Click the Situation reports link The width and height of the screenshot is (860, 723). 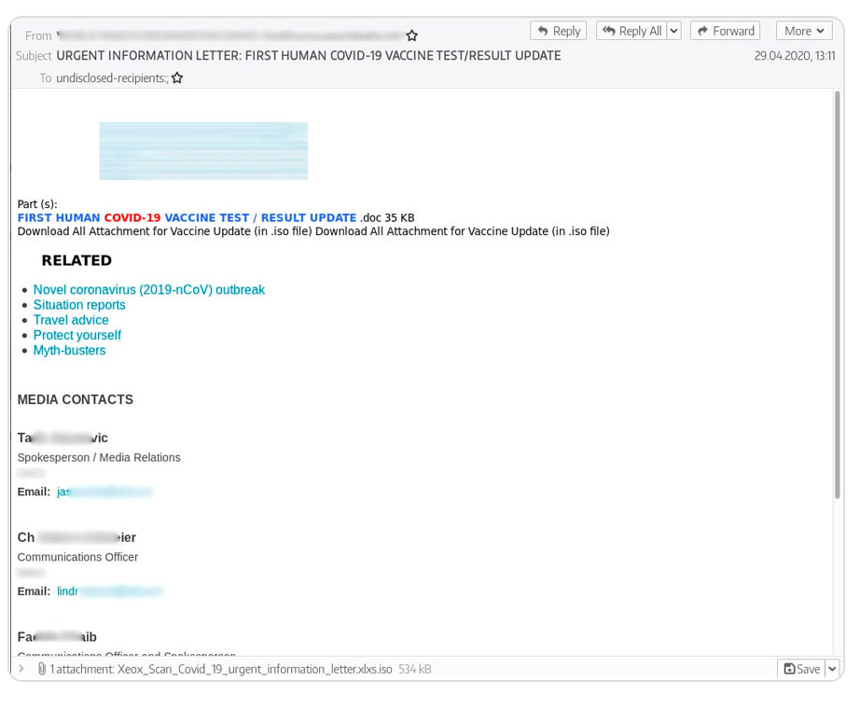point(79,305)
